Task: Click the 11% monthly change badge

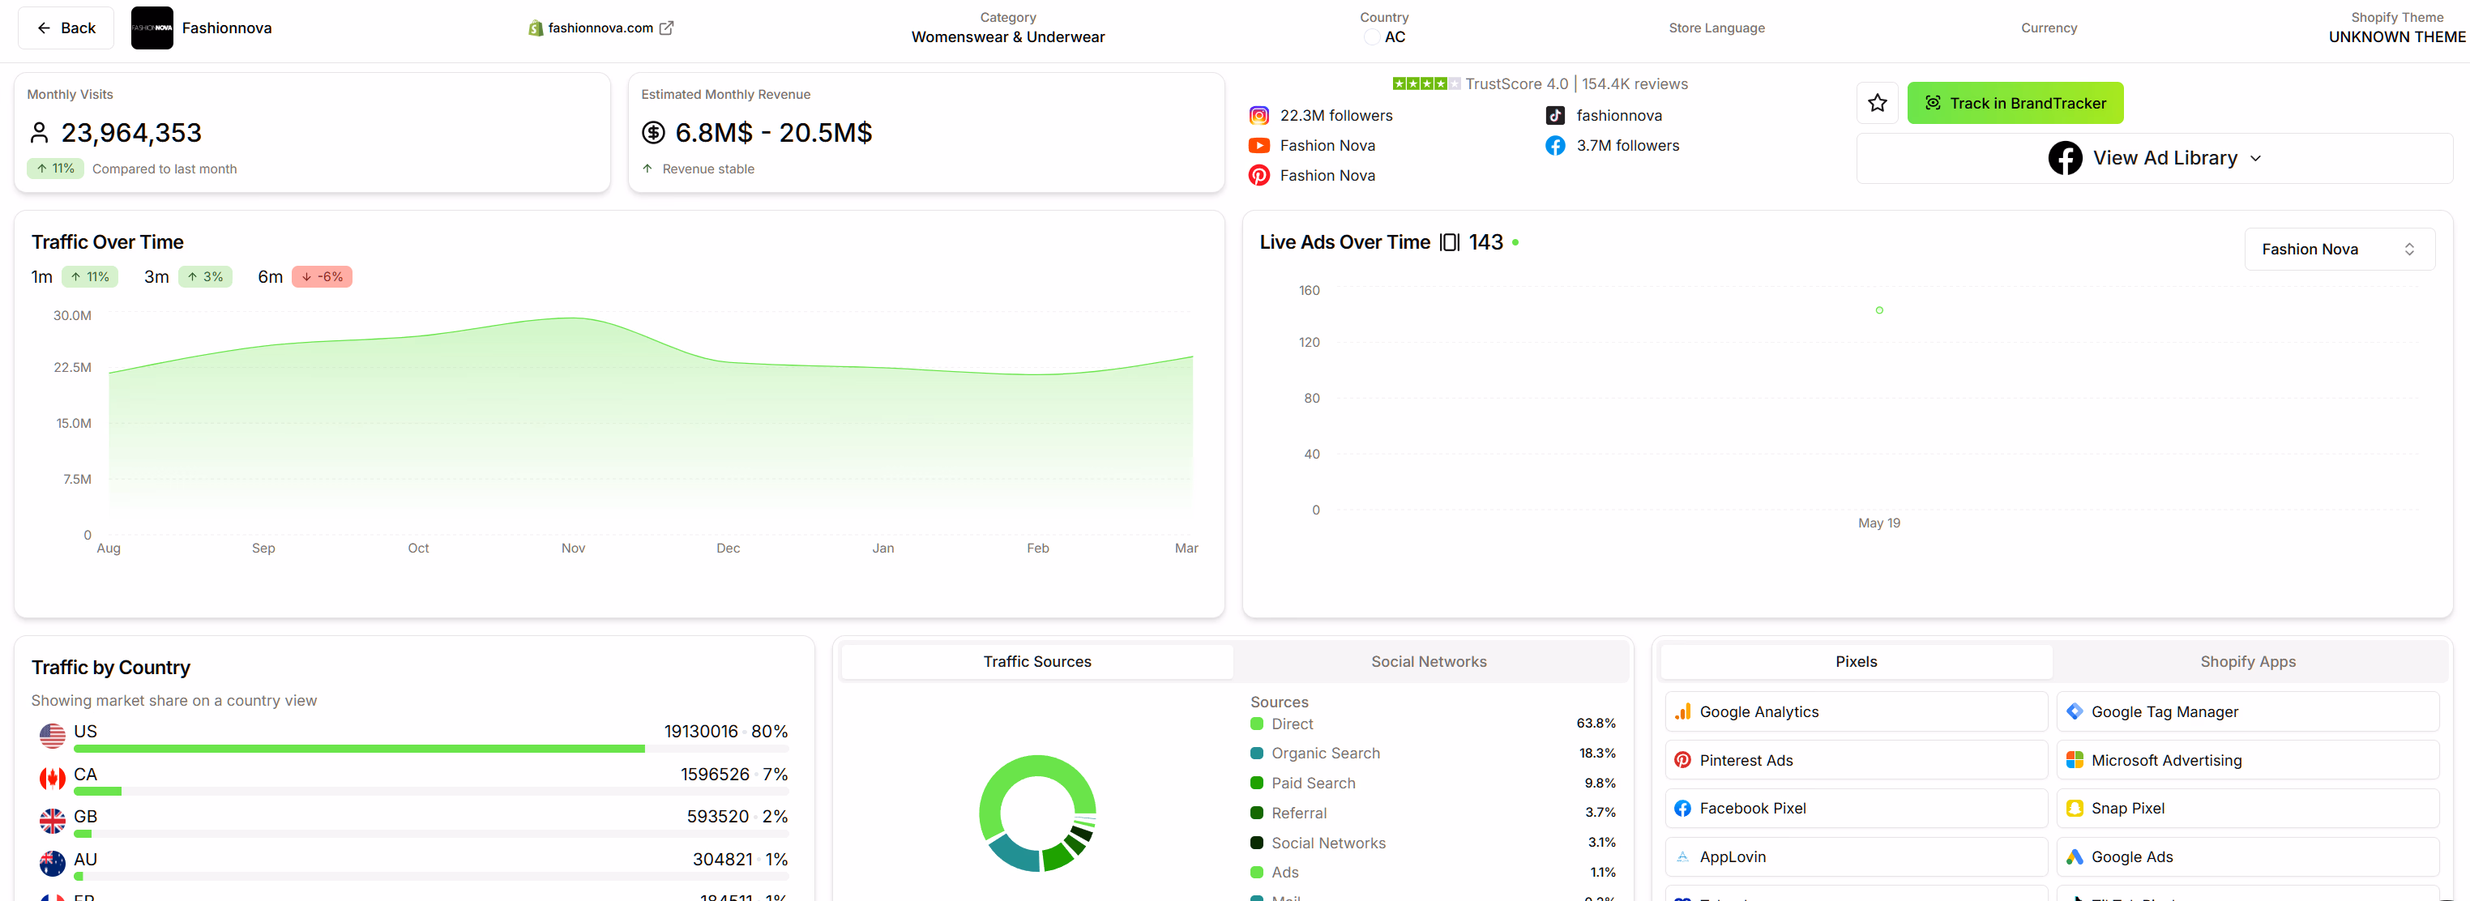Action: [x=56, y=169]
